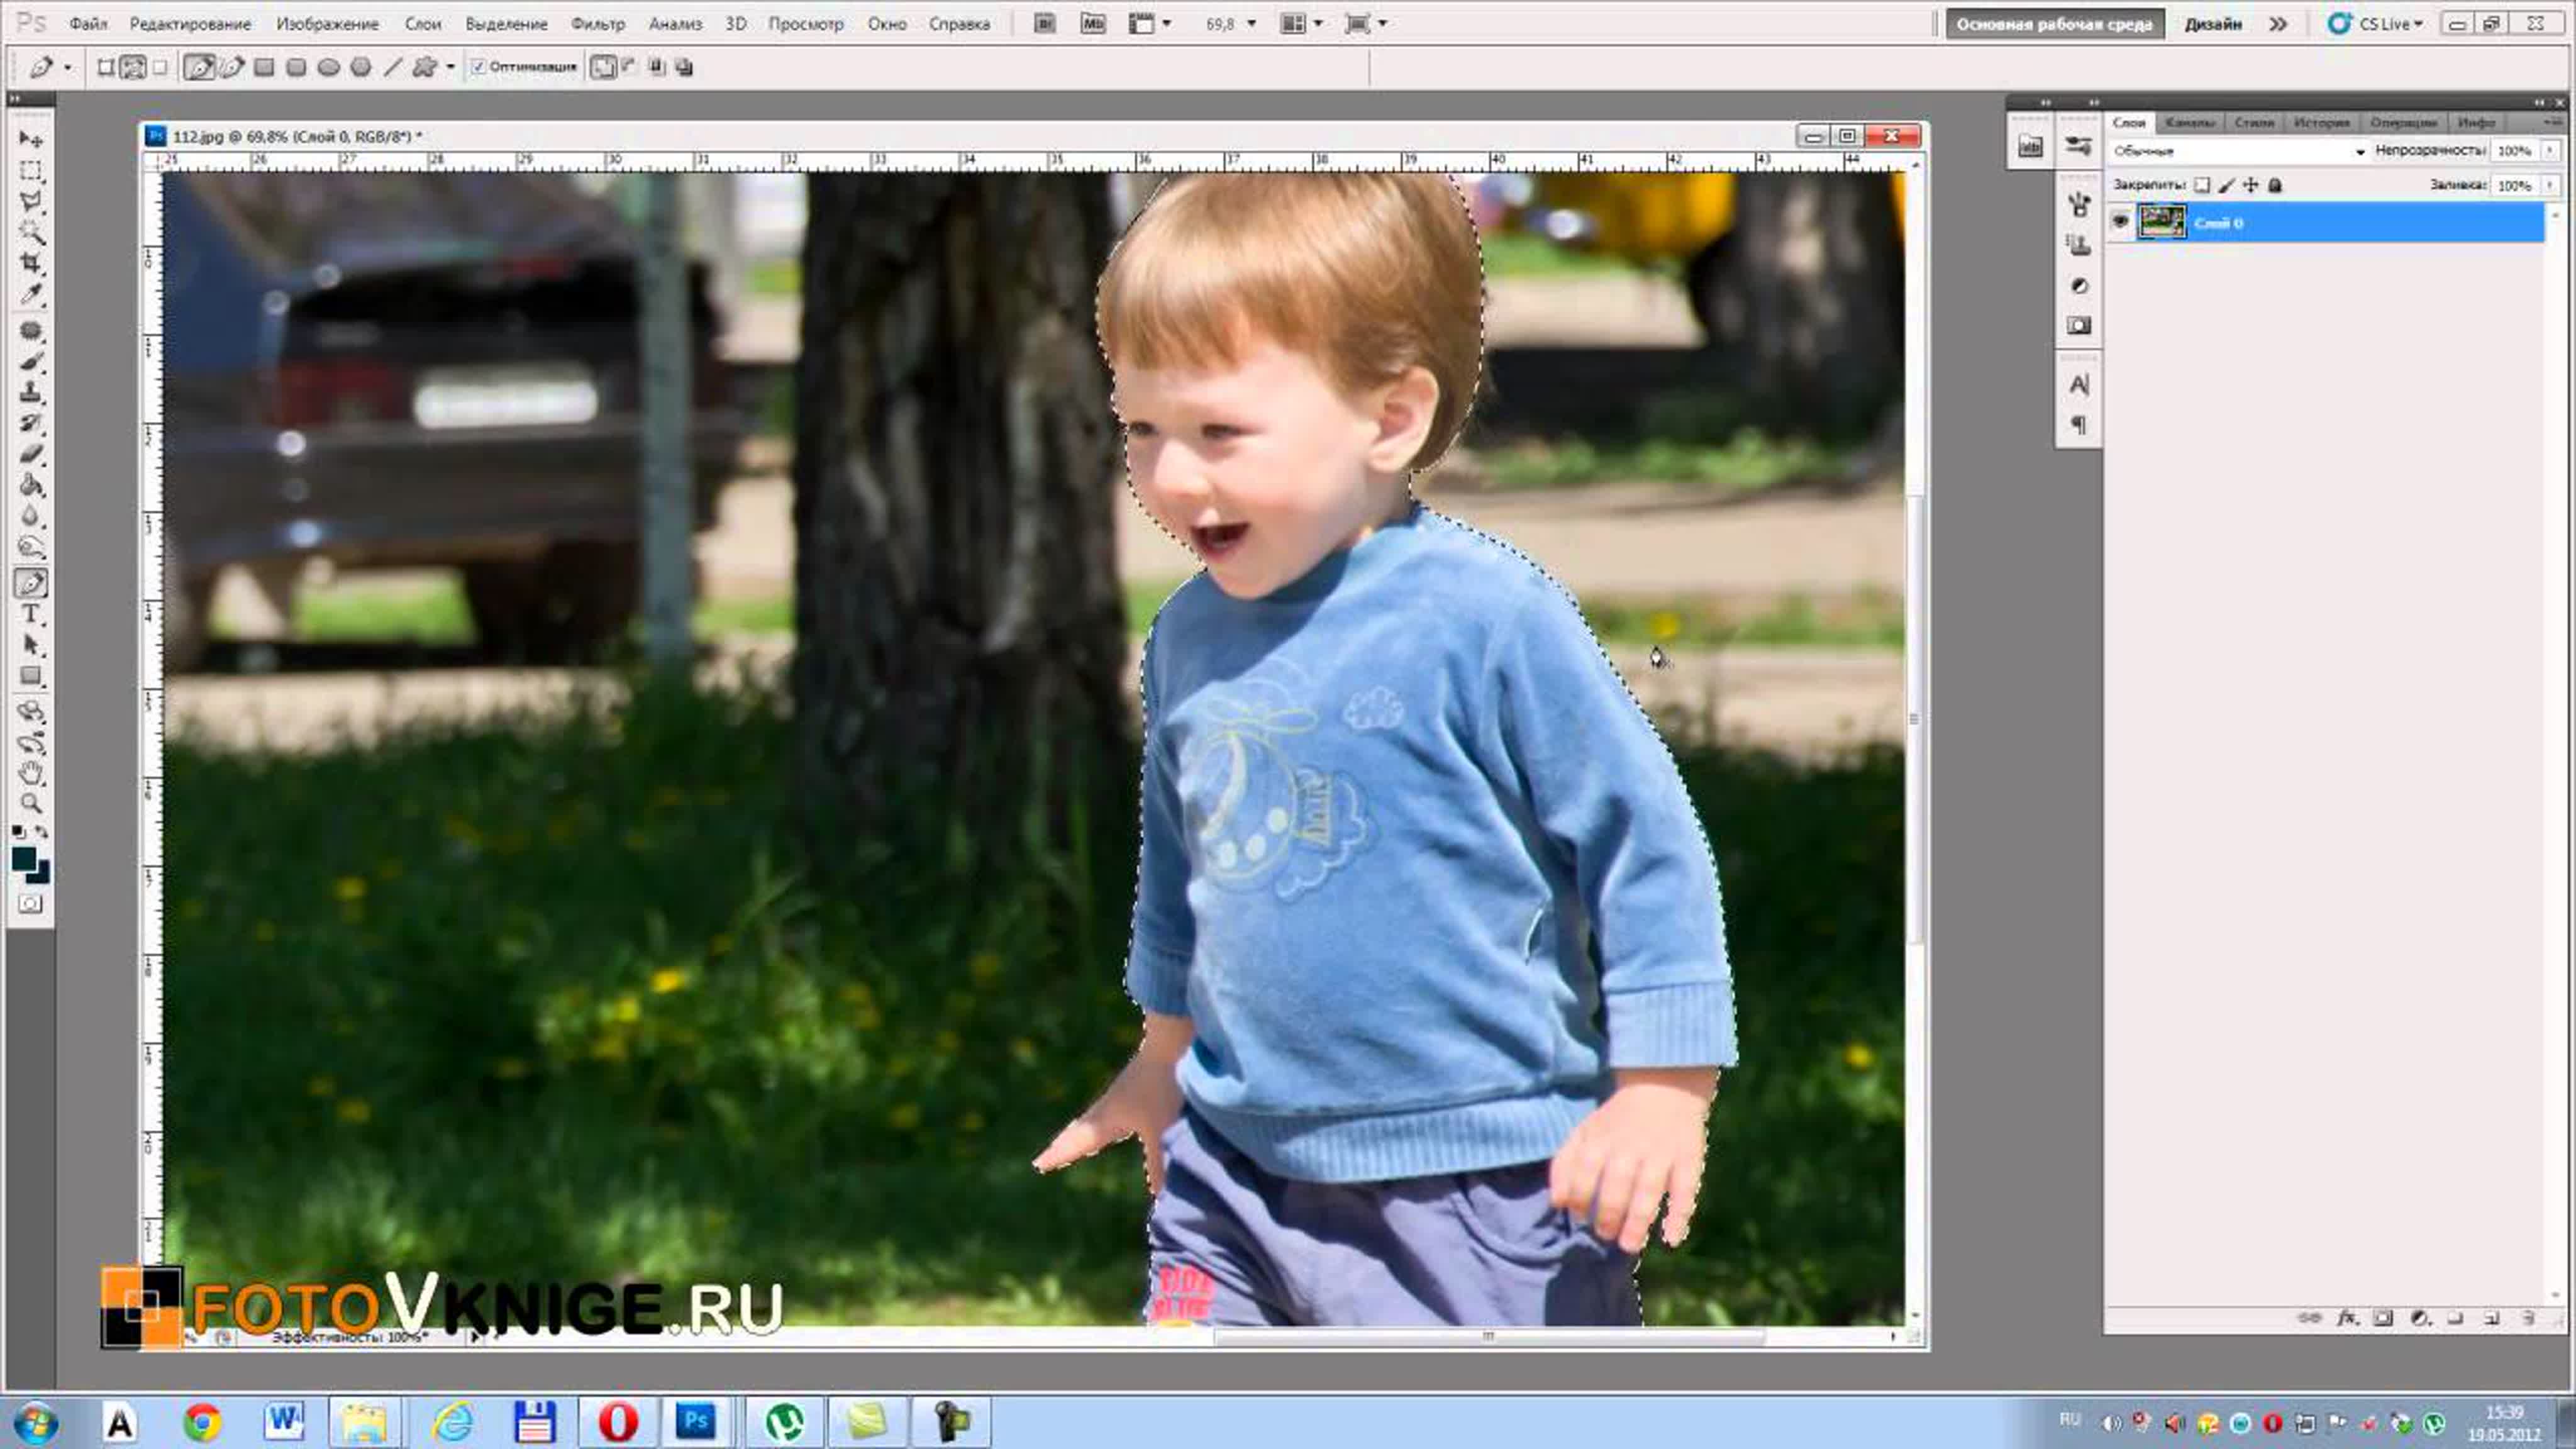Hide layer Слой 0 with eye icon
Screen dimensions: 2576x1449
pos(2120,222)
